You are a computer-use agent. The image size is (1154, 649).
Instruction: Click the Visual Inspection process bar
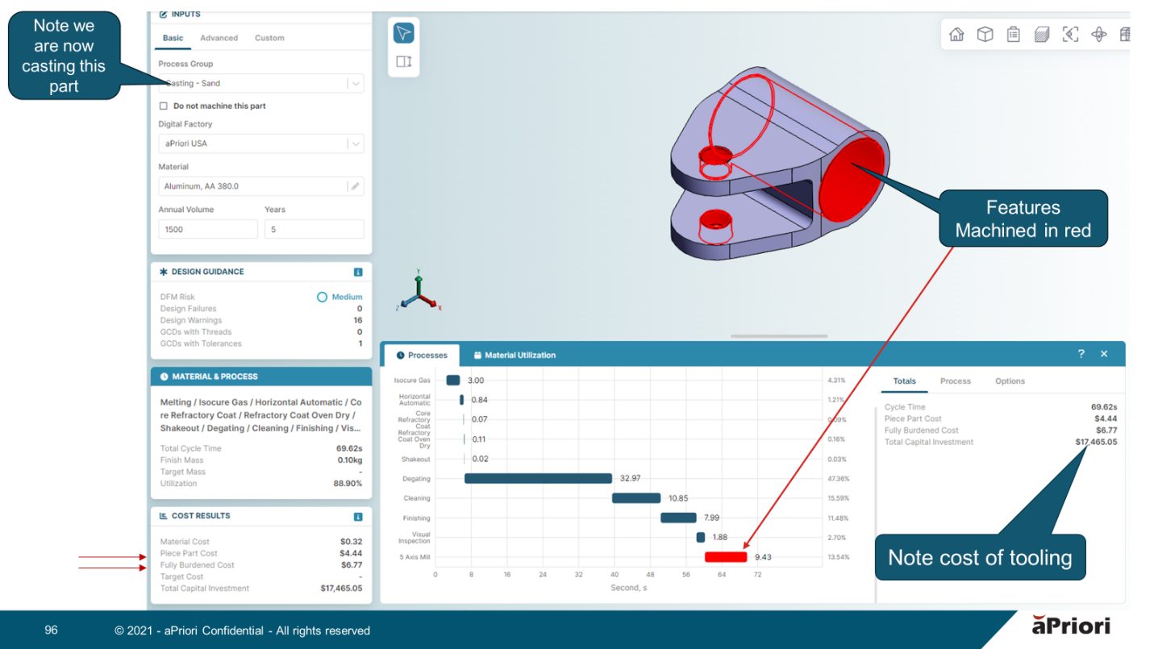(x=701, y=537)
